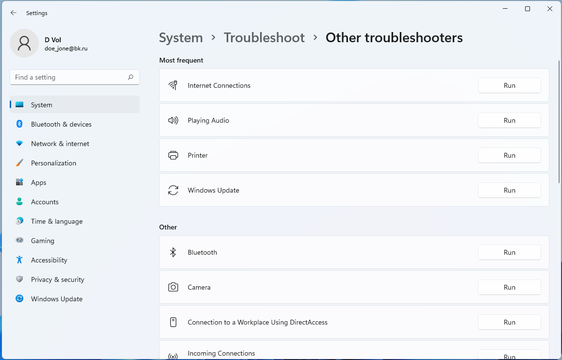
Task: Click the D Vol account name
Action: [53, 40]
